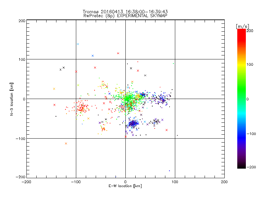Screen dimensions: 264x198
Task: Click the "E-W location [km]" axis label
Action: click(125, 186)
